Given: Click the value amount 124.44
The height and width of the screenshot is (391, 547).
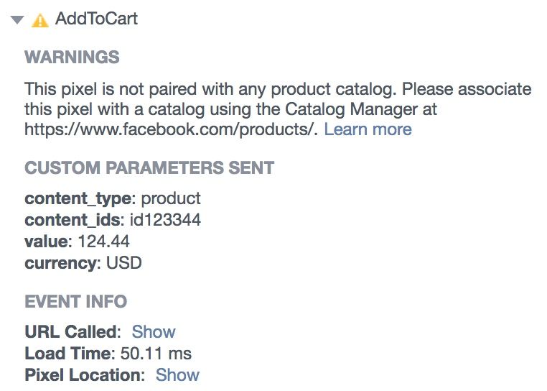Looking at the screenshot, I should tap(104, 241).
